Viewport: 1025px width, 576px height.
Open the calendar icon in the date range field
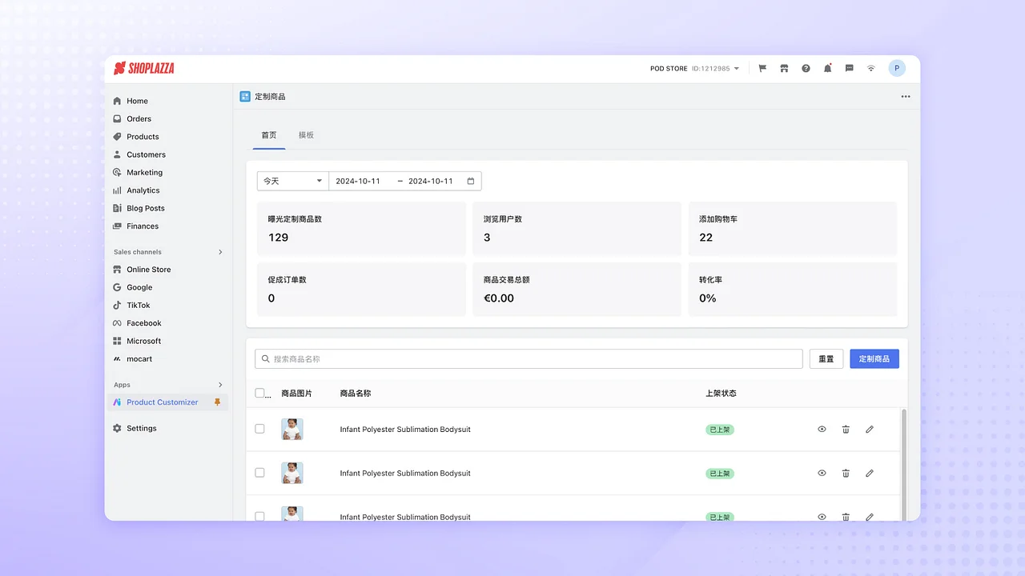(x=472, y=181)
